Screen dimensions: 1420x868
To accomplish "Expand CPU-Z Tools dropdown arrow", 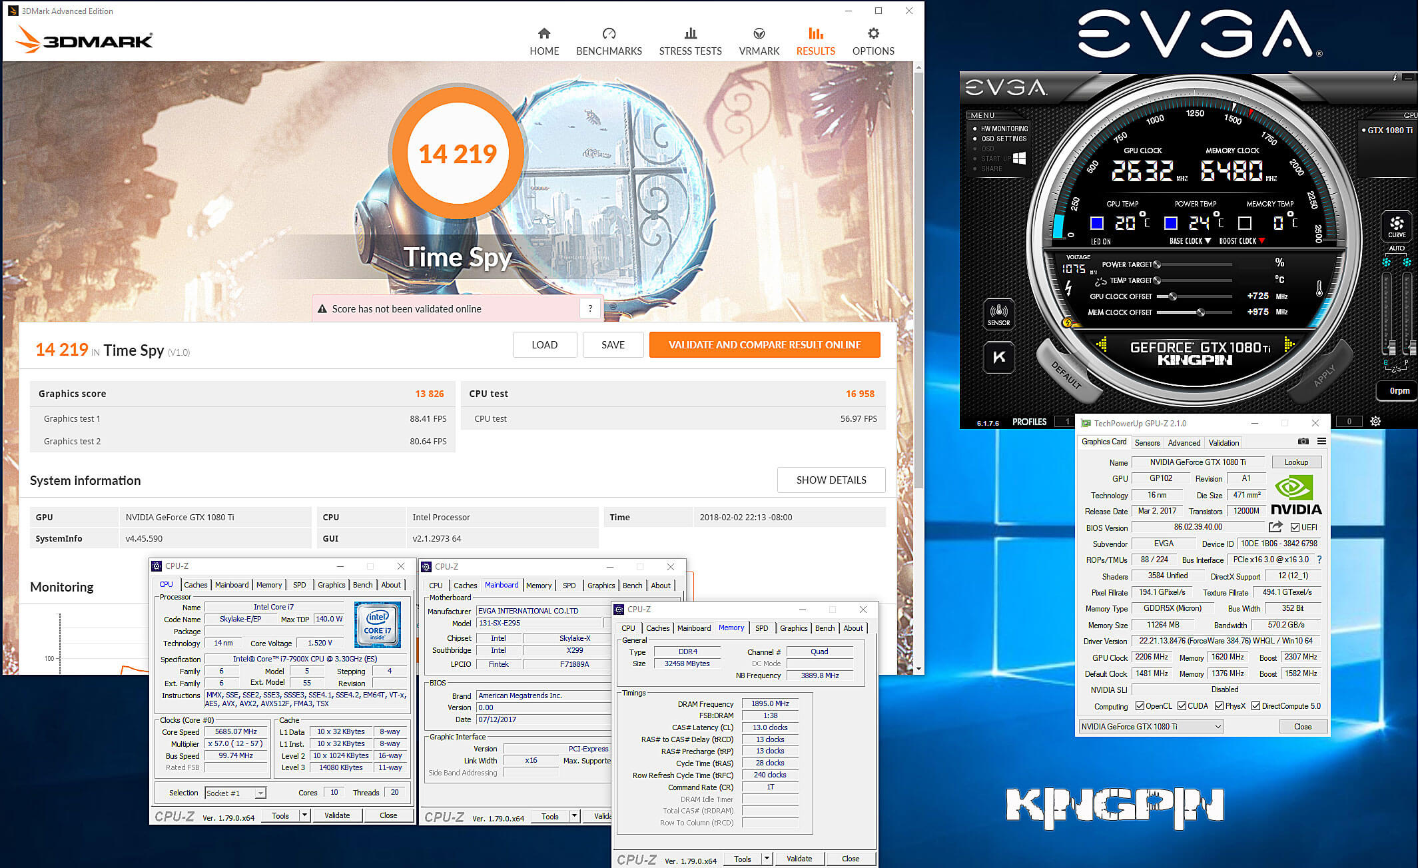I will point(304,815).
